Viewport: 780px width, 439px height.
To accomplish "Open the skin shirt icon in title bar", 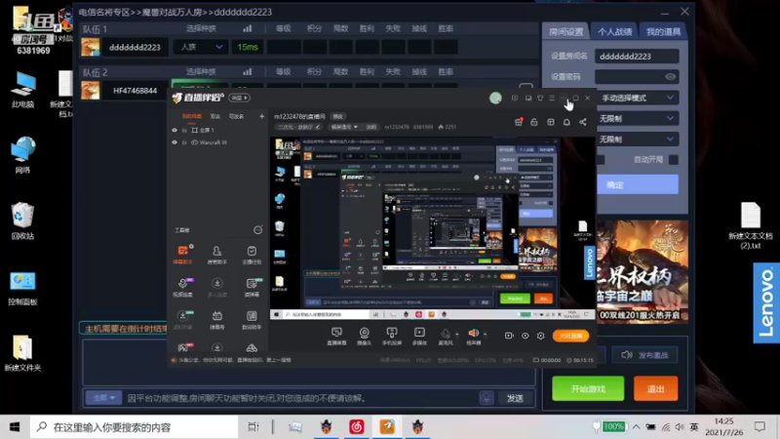I will tap(540, 99).
